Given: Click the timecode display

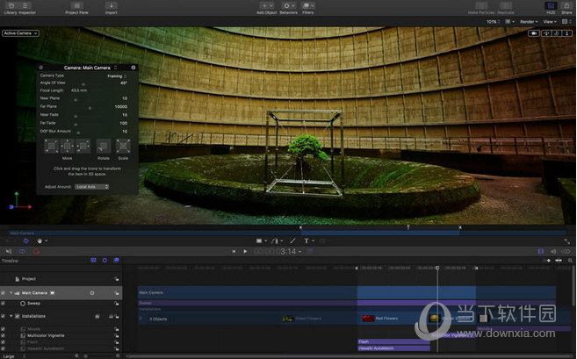Looking at the screenshot, I should (x=276, y=252).
